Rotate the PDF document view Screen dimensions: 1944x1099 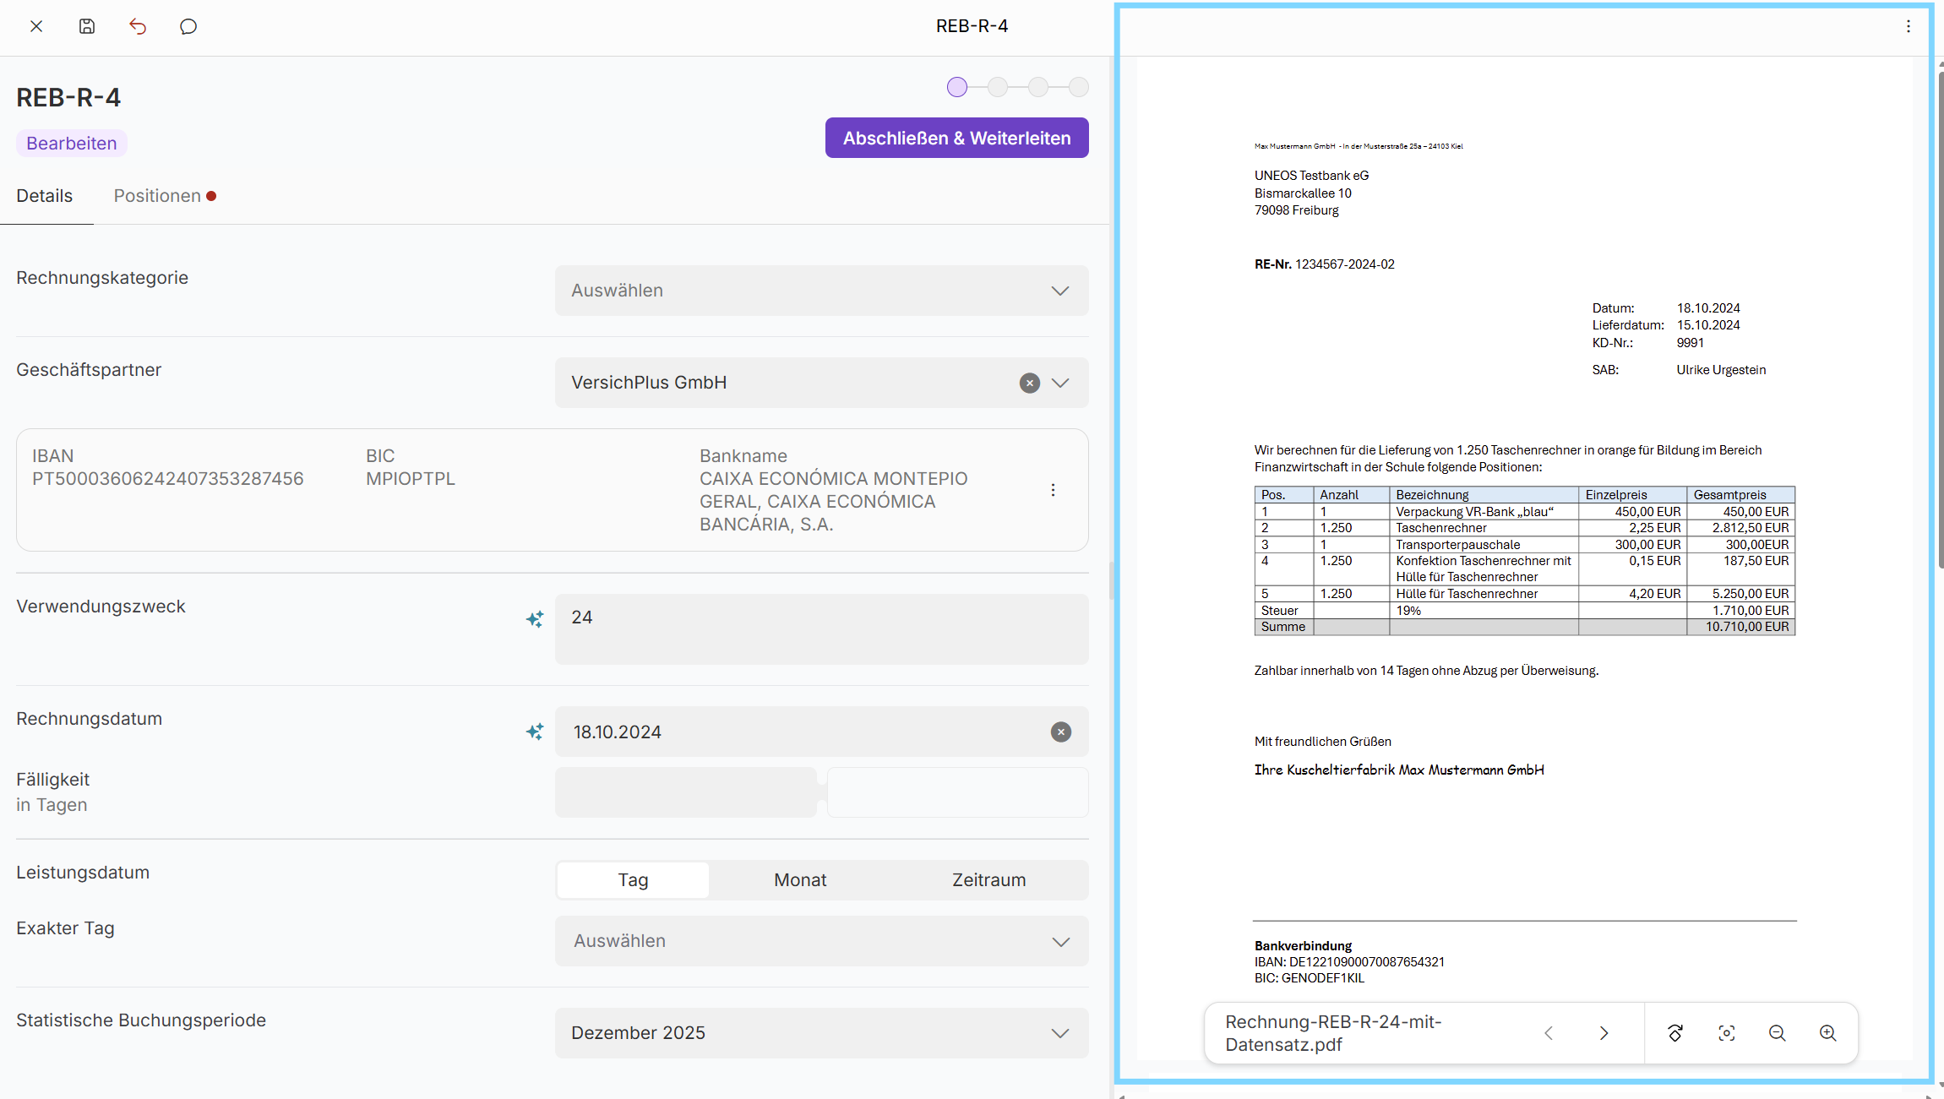coord(1675,1032)
